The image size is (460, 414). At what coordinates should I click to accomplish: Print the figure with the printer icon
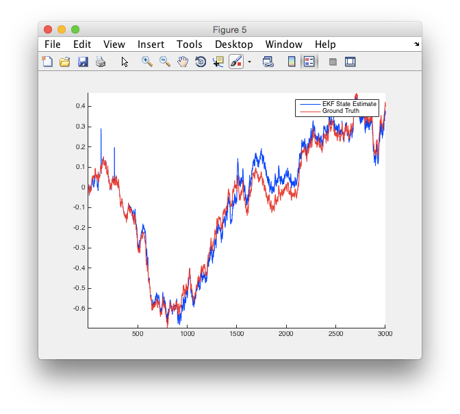[x=101, y=62]
